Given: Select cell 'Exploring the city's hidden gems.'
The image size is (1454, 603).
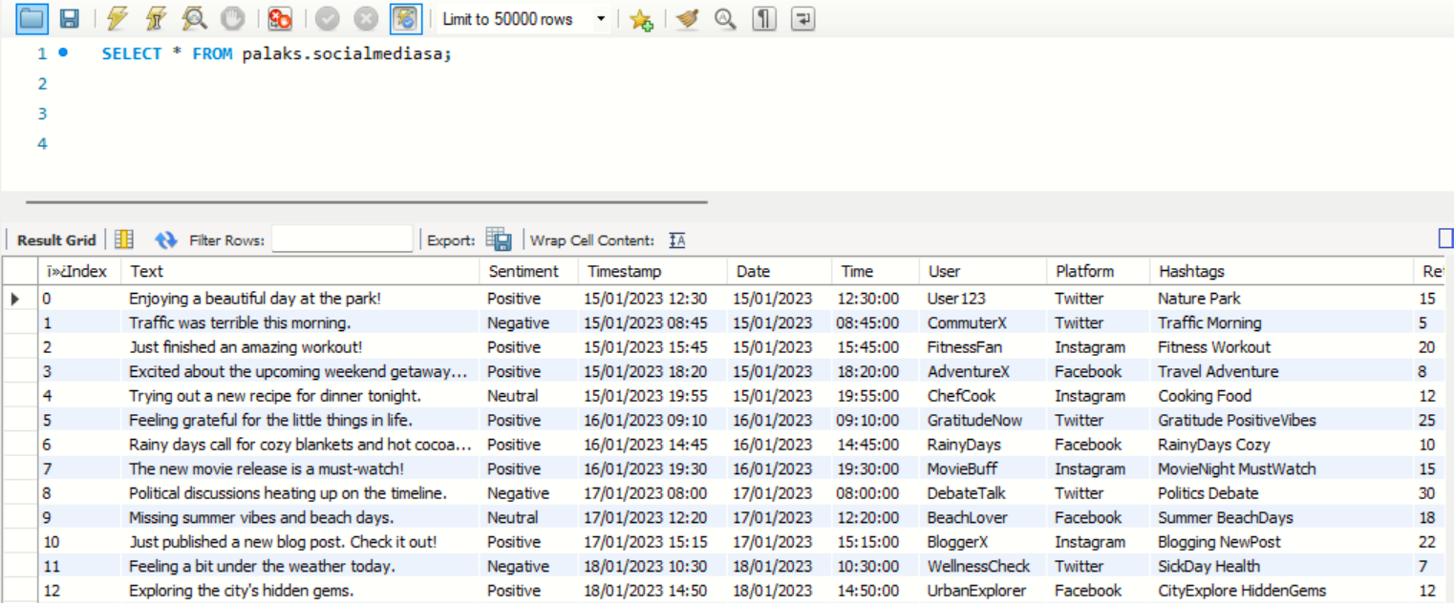Looking at the screenshot, I should tap(300, 591).
